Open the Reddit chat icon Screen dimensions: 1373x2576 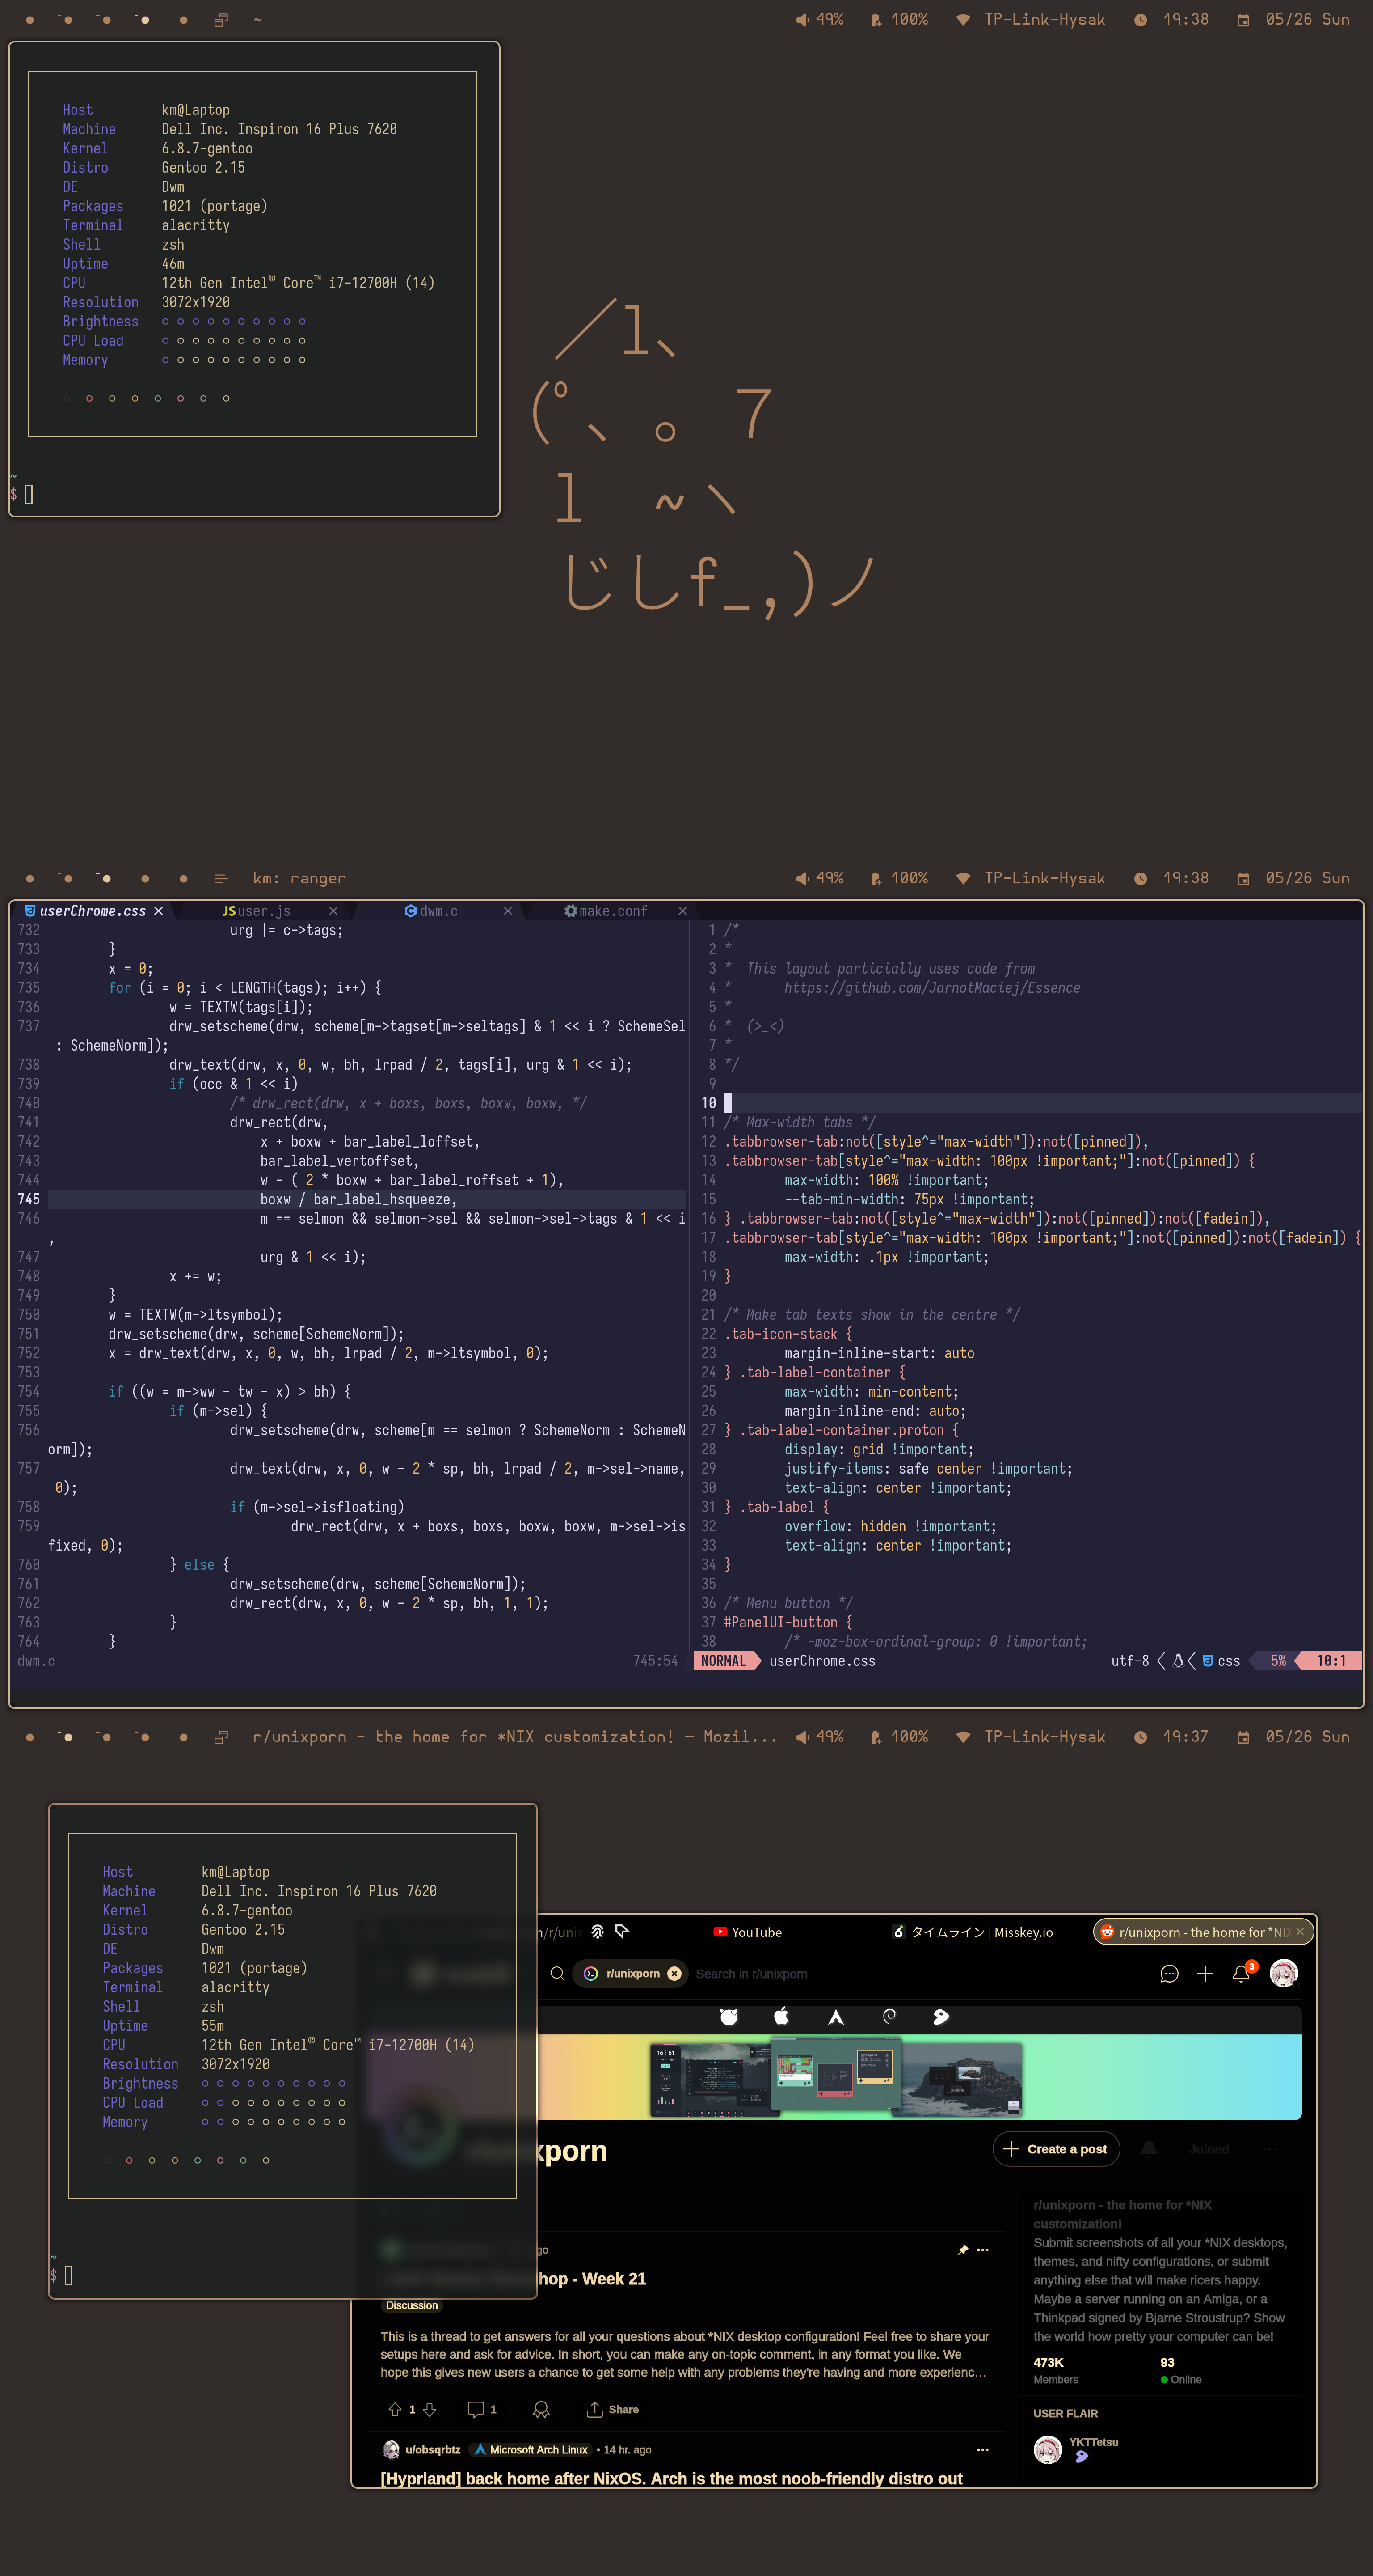[1169, 1973]
